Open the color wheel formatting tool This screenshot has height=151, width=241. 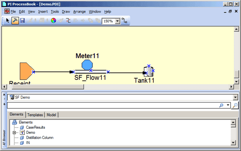pyautogui.click(x=53, y=20)
